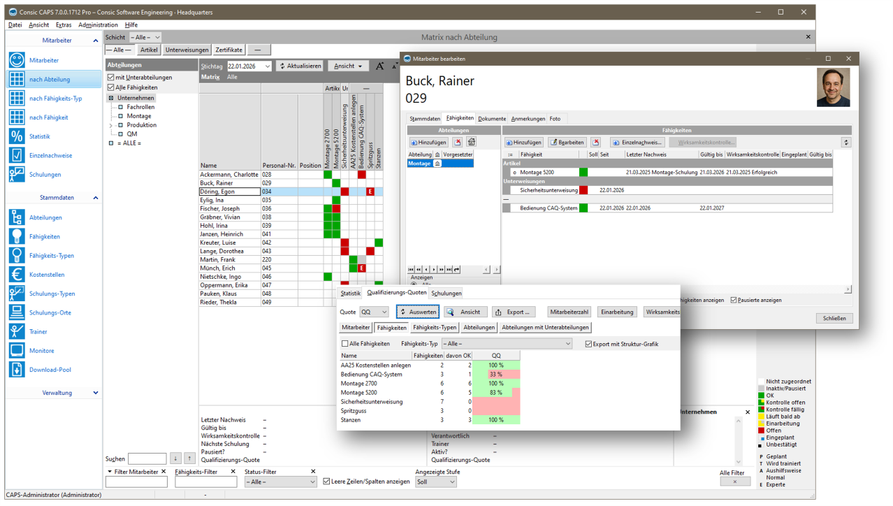Open the Stichtag date dropdown
The height and width of the screenshot is (506, 893).
coord(267,66)
